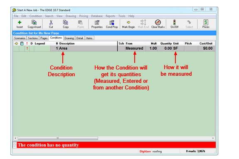
Task: Open the View menu
Action: point(59,16)
